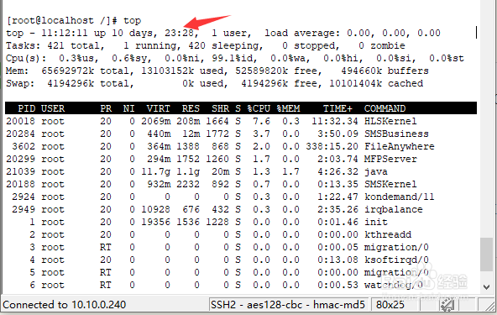The height and width of the screenshot is (315, 497).
Task: Click the SMSBusiness process name
Action: (396, 134)
